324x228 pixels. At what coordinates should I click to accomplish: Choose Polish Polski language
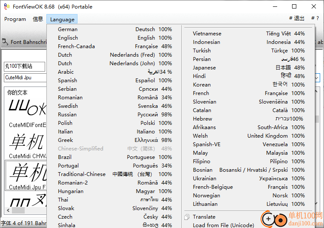(114, 123)
